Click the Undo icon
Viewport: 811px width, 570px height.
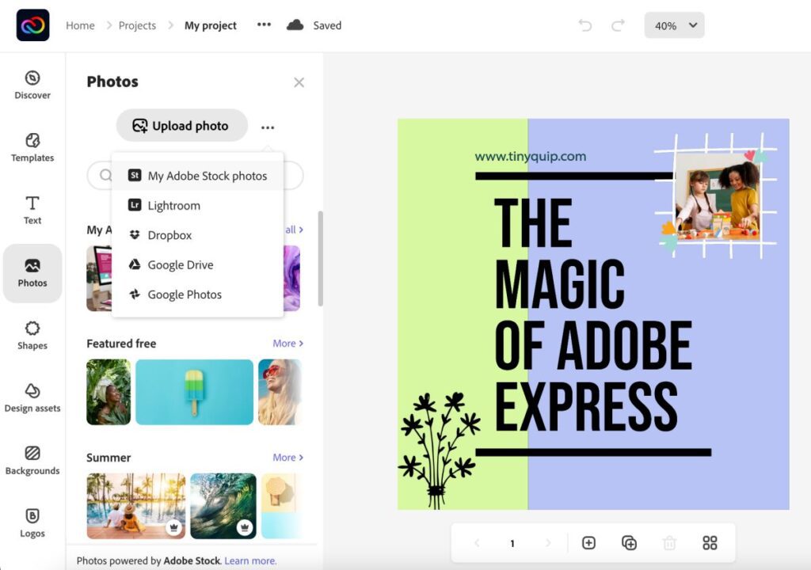point(585,25)
